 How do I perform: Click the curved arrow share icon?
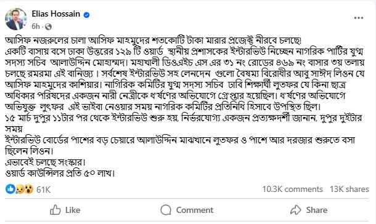pyautogui.click(x=296, y=210)
